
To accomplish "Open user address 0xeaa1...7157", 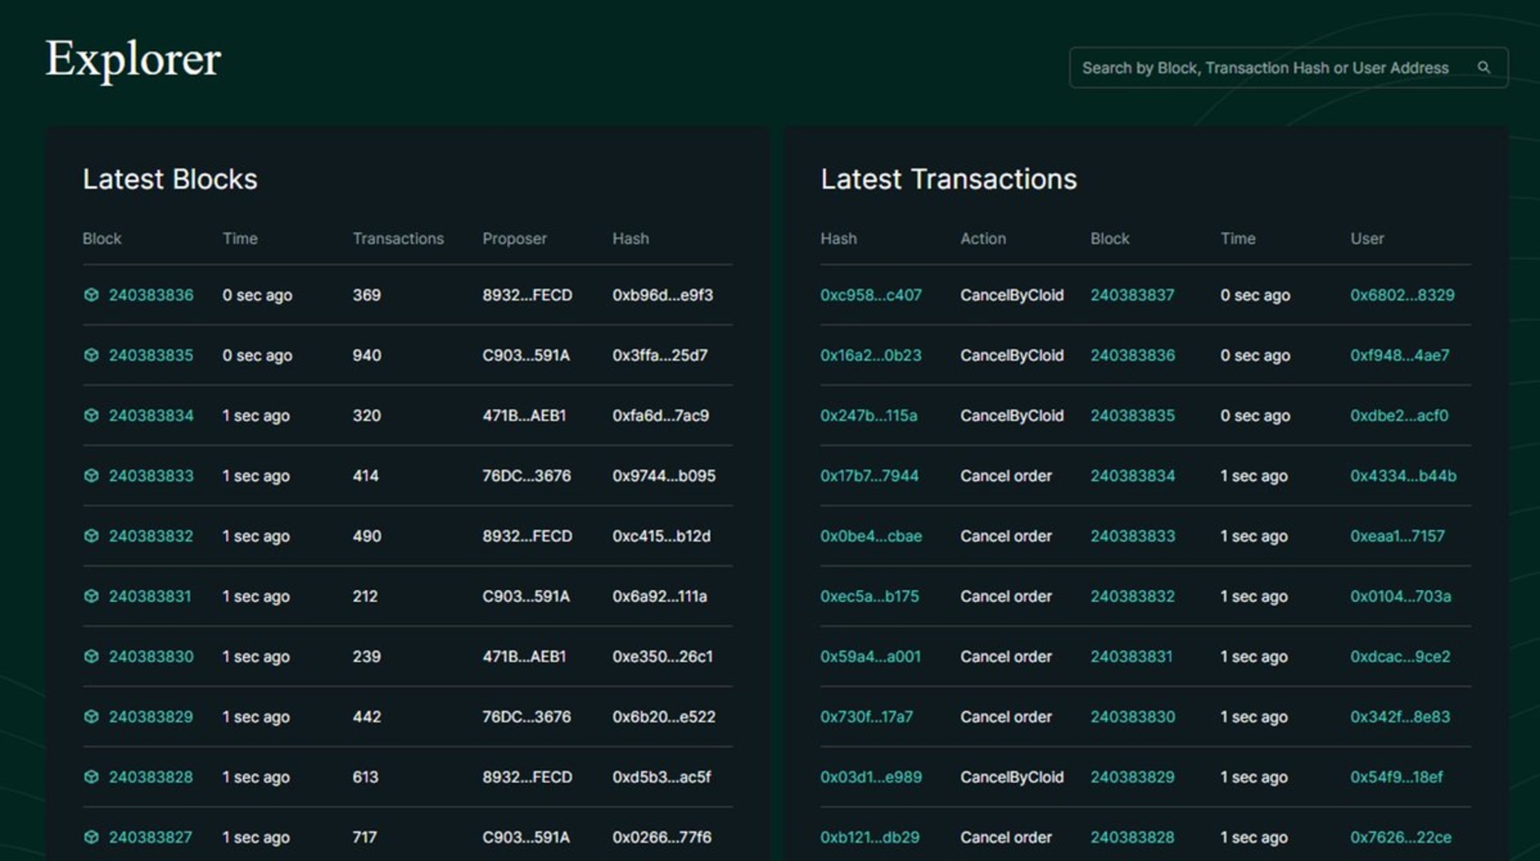I will [1397, 536].
